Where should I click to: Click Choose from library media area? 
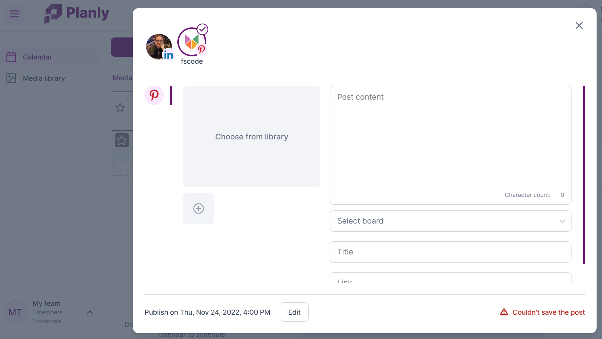[x=252, y=137]
